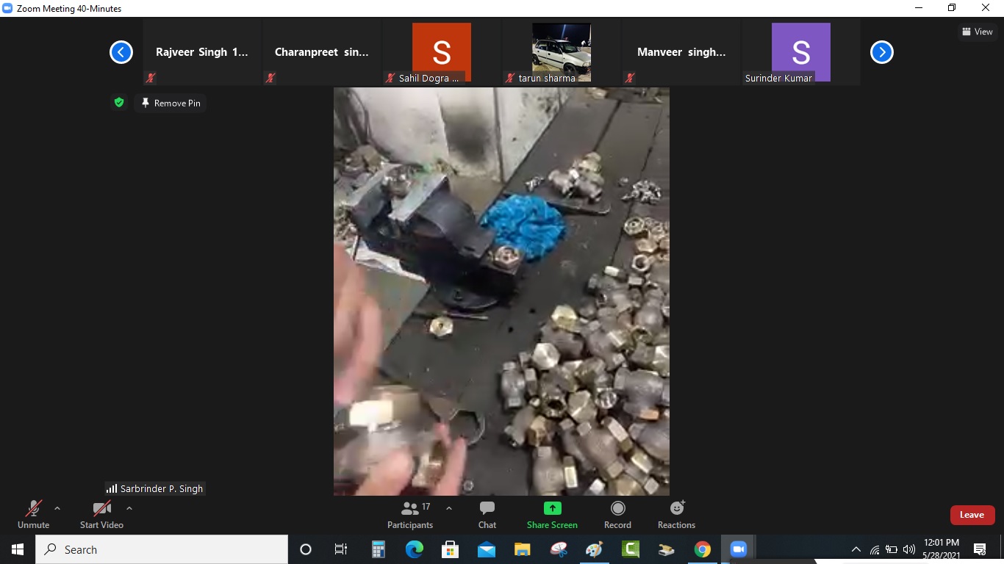1004x564 pixels.
Task: Click Sarbrinder P. Singh name label
Action: coord(155,488)
